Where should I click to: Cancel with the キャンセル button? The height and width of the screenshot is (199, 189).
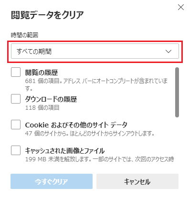137,181
